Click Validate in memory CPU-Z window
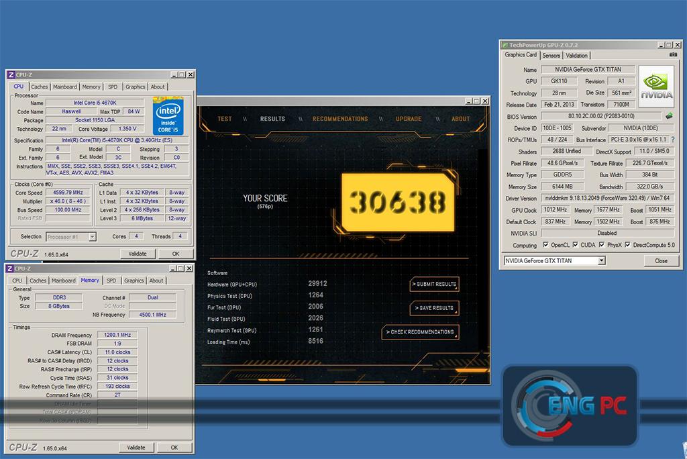This screenshot has height=459, width=687. pos(136,447)
